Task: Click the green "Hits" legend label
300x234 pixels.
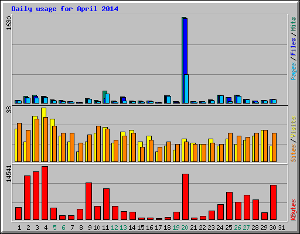Action: [x=294, y=24]
